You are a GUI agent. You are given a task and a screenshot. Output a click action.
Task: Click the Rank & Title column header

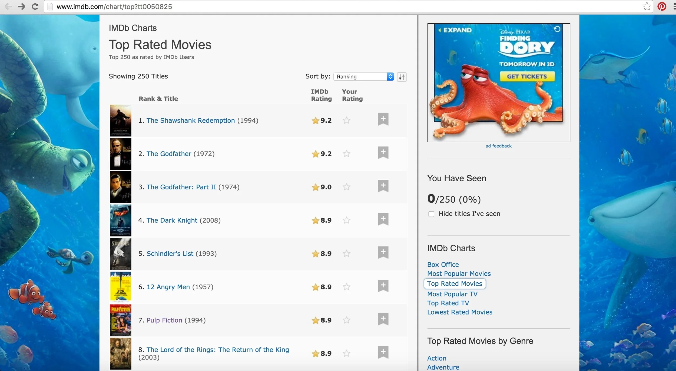(x=158, y=99)
